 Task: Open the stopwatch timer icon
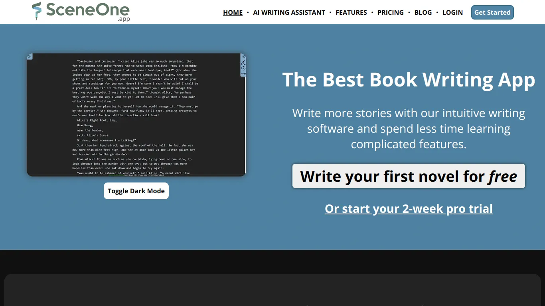pyautogui.click(x=243, y=68)
